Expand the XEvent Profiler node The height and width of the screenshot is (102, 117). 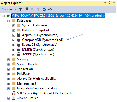click(x=8, y=99)
